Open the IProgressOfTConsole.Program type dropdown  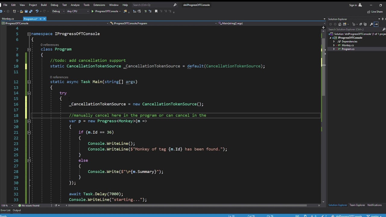163,23
